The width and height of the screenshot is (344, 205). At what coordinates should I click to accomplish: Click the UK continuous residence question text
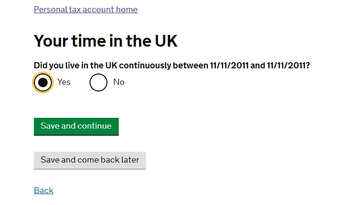(x=172, y=66)
